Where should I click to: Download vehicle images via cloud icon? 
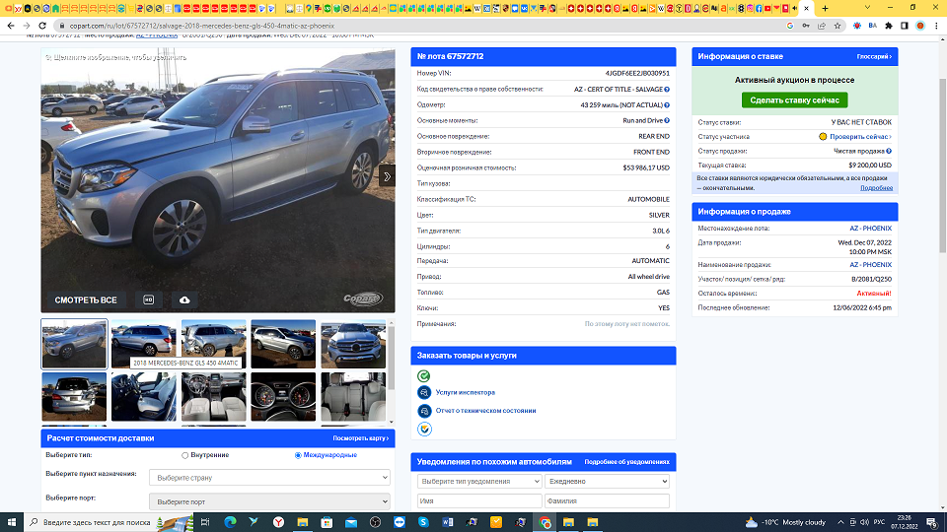point(184,299)
